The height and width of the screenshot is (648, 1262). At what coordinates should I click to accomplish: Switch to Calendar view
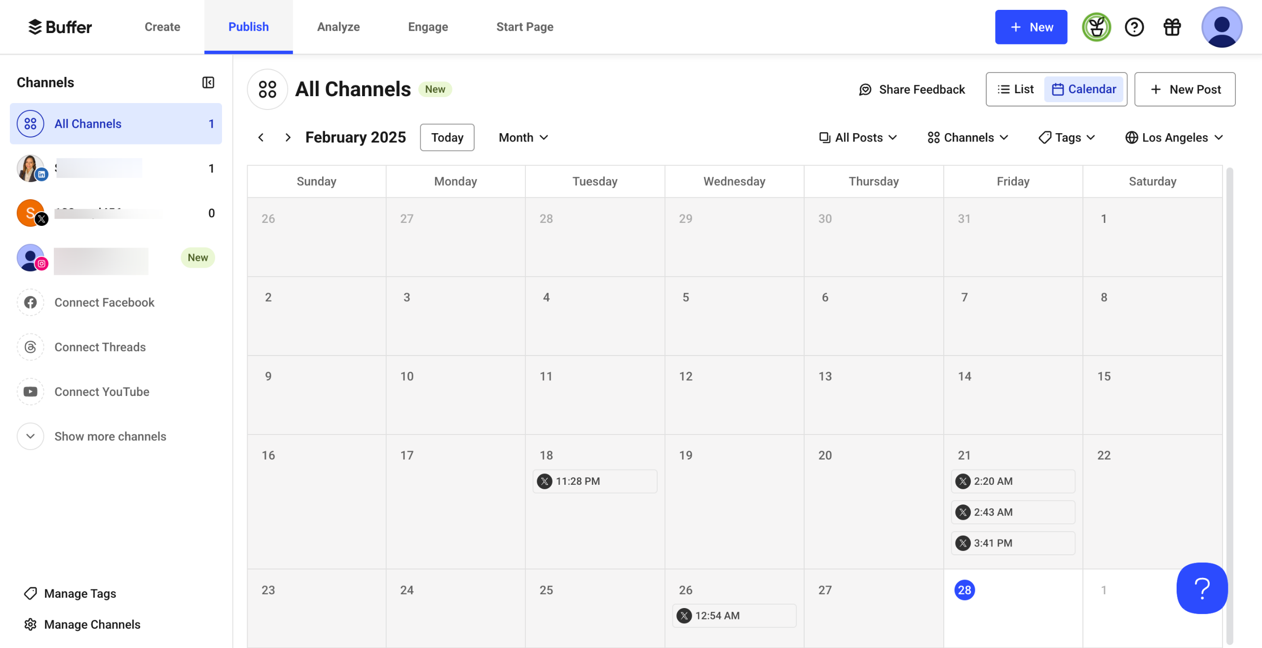(x=1084, y=89)
